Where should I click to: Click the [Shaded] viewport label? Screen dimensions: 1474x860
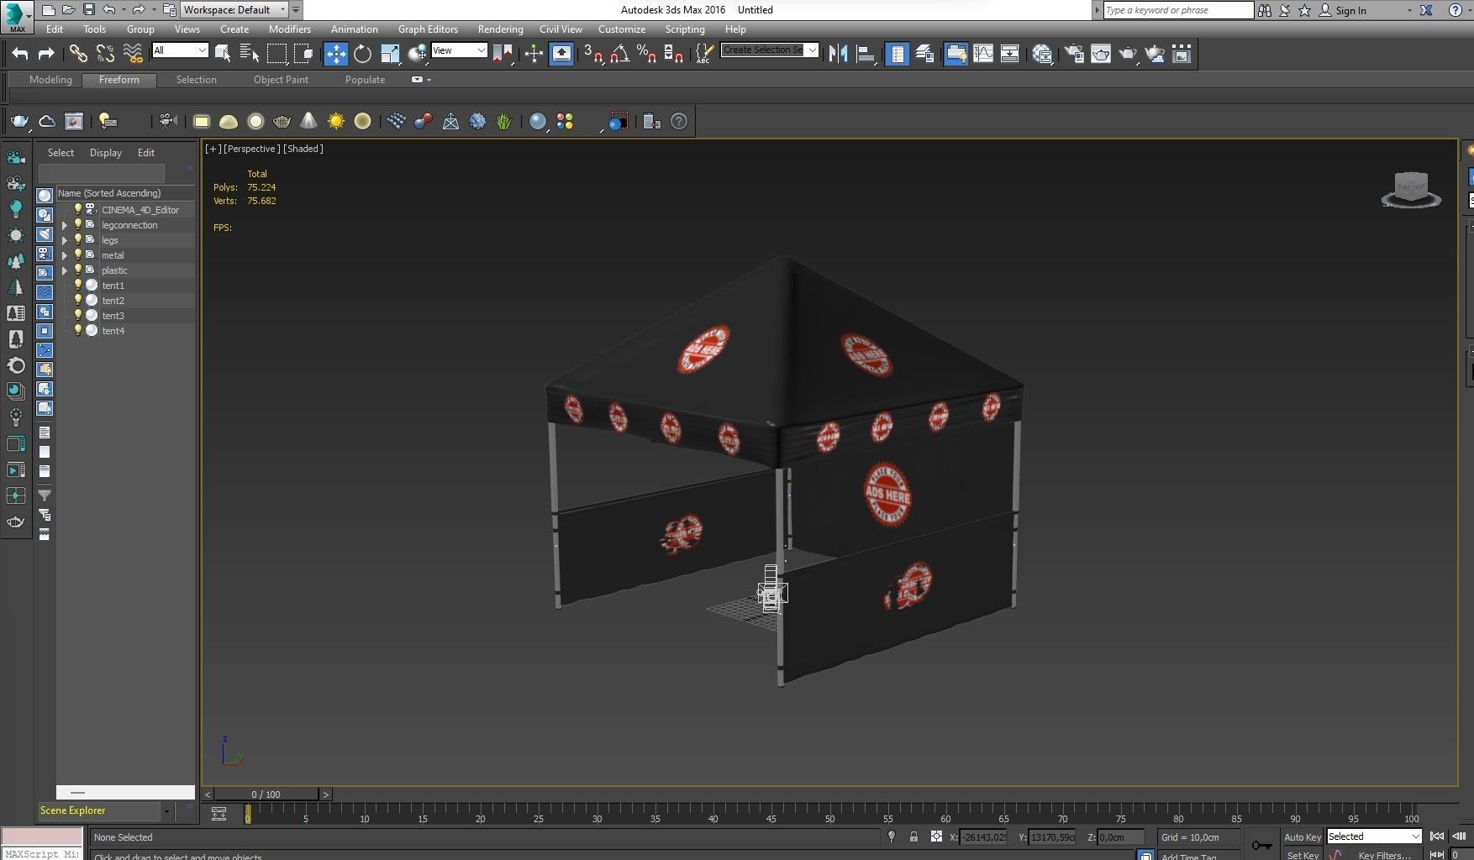(303, 149)
